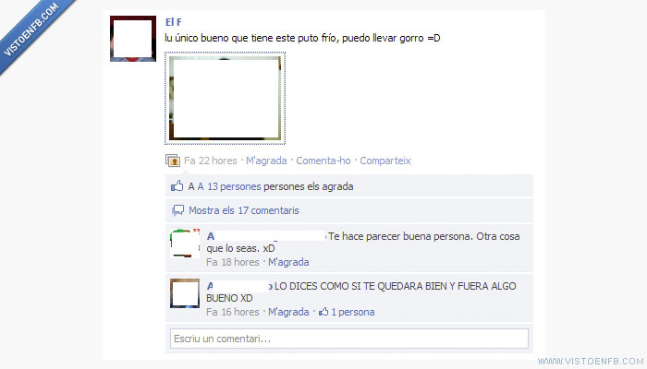Image resolution: width=647 pixels, height=369 pixels.
Task: Click the speech bubble comments icon
Action: point(177,210)
